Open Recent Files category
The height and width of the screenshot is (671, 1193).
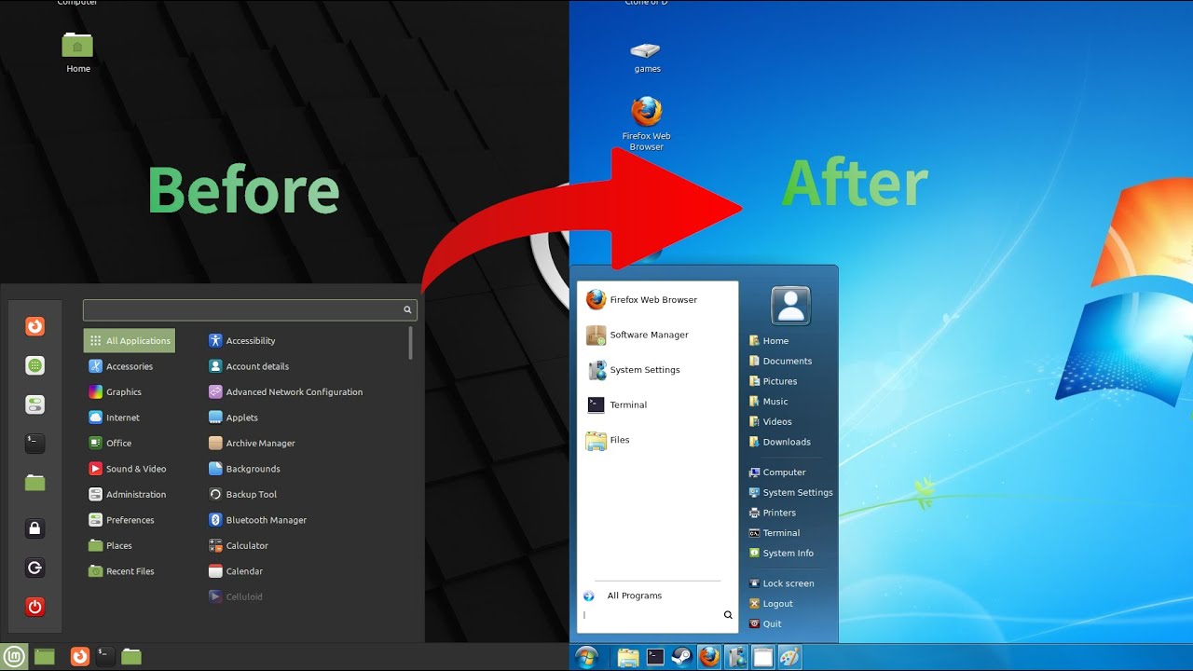click(x=121, y=571)
